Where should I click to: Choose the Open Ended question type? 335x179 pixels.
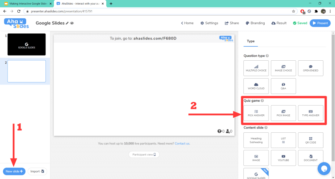[311, 68]
